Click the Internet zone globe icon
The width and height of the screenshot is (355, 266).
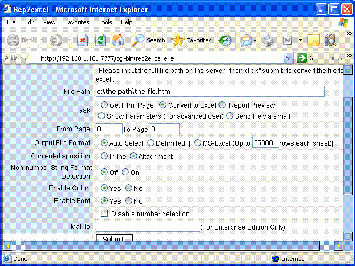pyautogui.click(x=275, y=258)
